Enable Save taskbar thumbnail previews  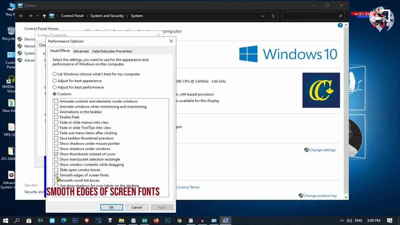pyautogui.click(x=56, y=138)
